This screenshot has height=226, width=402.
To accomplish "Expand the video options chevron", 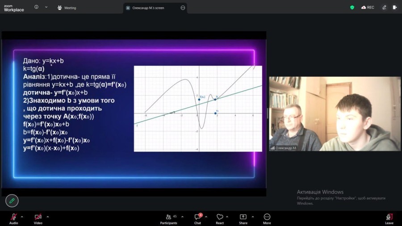I will tap(48, 217).
